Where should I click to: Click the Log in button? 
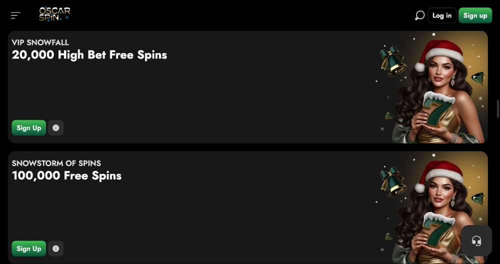click(442, 15)
